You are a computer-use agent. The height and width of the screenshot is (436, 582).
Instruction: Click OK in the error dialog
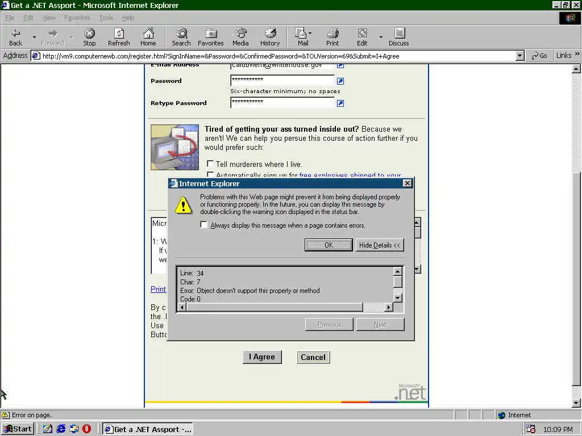(x=329, y=245)
